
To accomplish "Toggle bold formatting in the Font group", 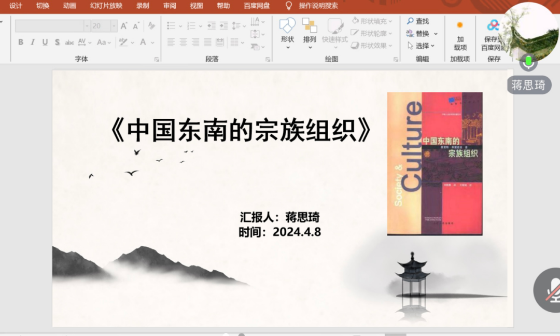I will (21, 43).
